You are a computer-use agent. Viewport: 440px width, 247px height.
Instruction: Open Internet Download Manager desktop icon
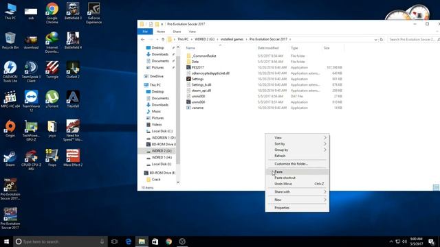click(x=52, y=43)
